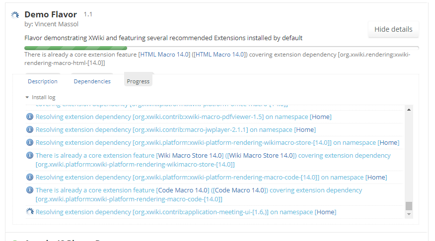Viewport: 435px width, 241px height.
Task: Open Home namespace link in jwplayer entry
Action: tap(305, 129)
